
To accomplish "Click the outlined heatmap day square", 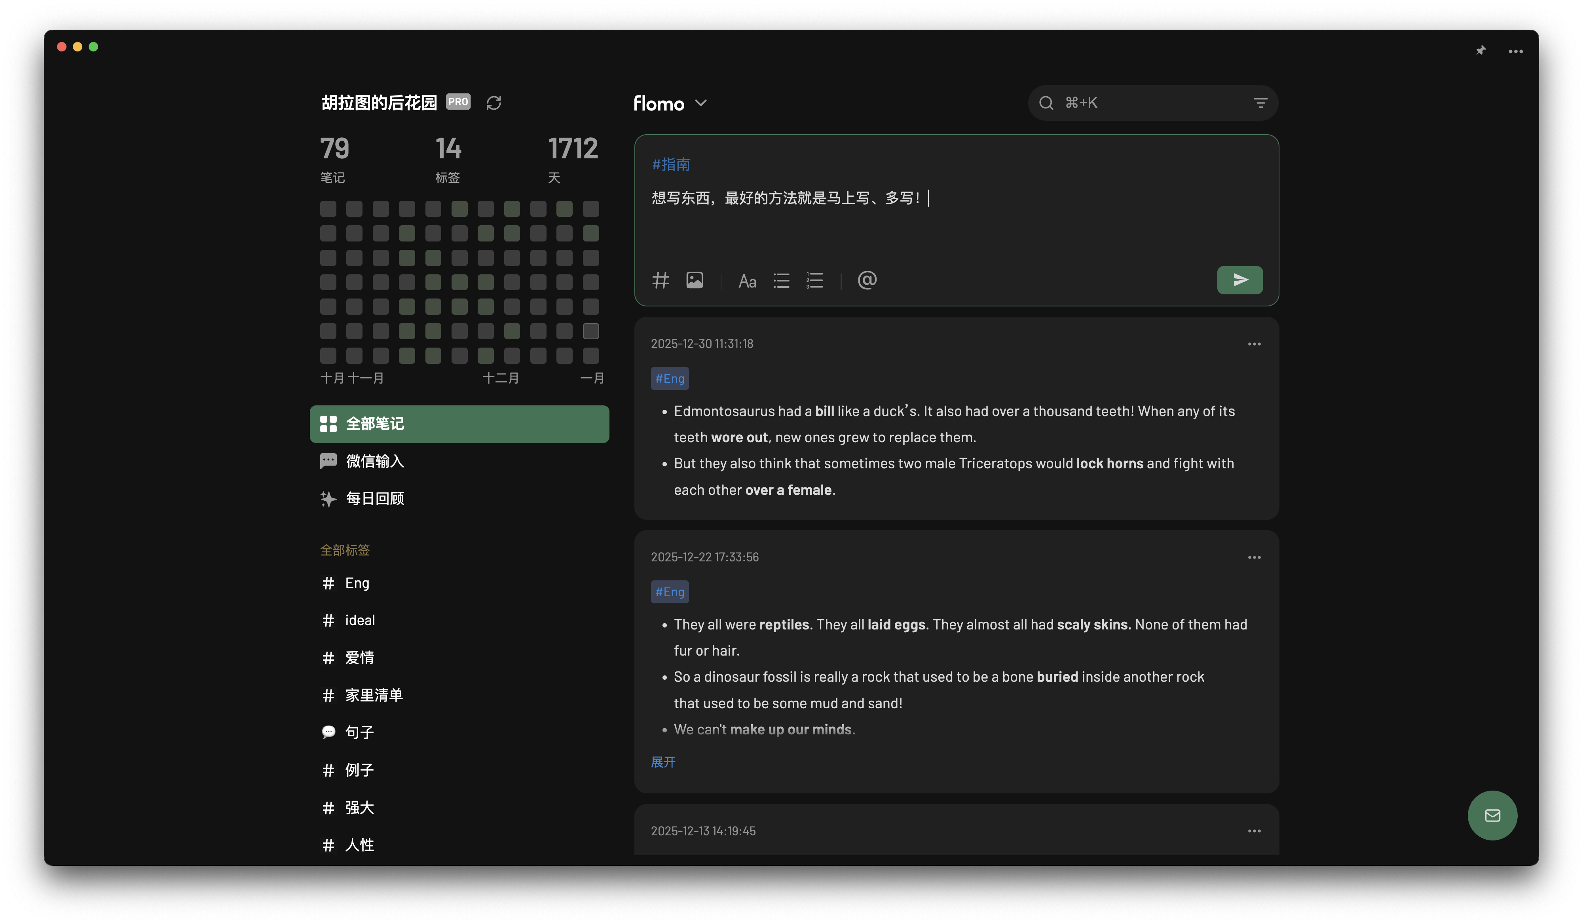I will point(590,331).
